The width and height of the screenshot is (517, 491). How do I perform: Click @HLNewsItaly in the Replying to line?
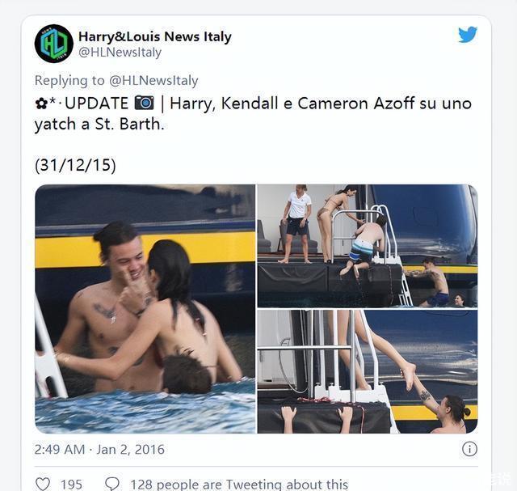[x=153, y=80]
